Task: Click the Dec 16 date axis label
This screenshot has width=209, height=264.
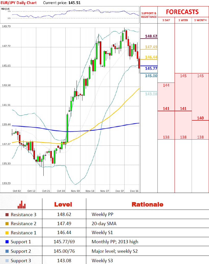Action: point(134,191)
